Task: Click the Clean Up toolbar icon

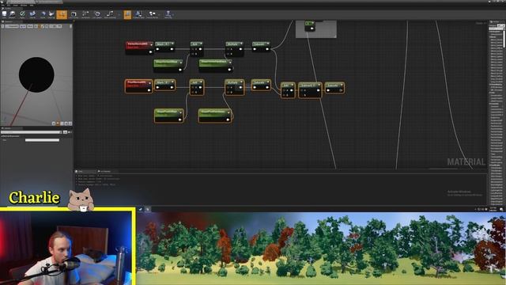Action: click(x=51, y=14)
